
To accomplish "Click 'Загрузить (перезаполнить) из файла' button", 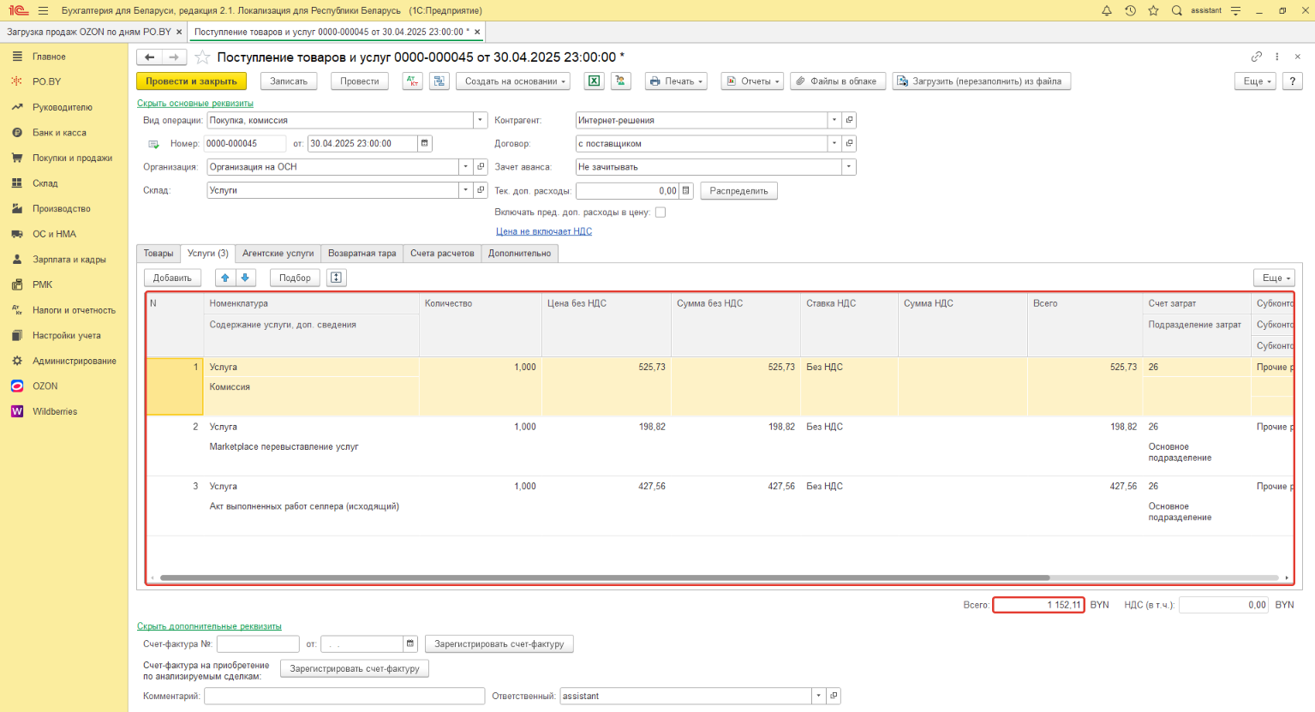I will pos(981,81).
